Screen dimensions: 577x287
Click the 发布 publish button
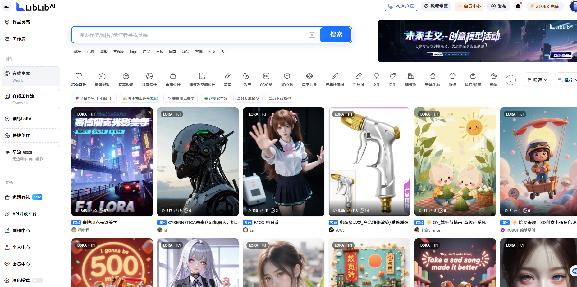498,6
